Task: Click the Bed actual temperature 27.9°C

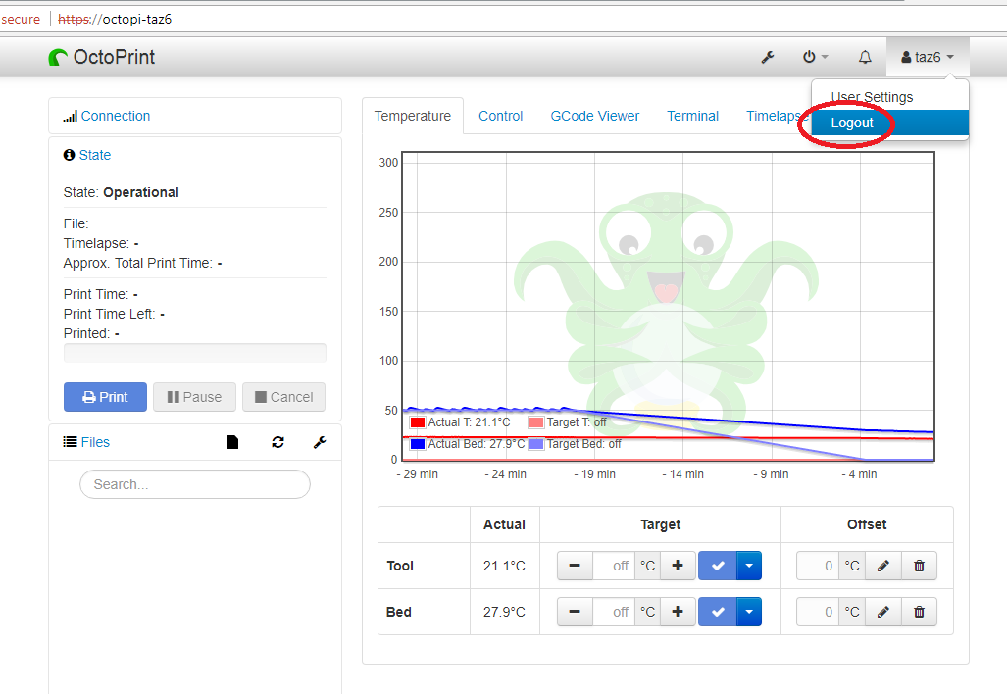Action: pyautogui.click(x=504, y=612)
